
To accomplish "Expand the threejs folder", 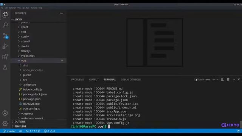I will point(39,51).
